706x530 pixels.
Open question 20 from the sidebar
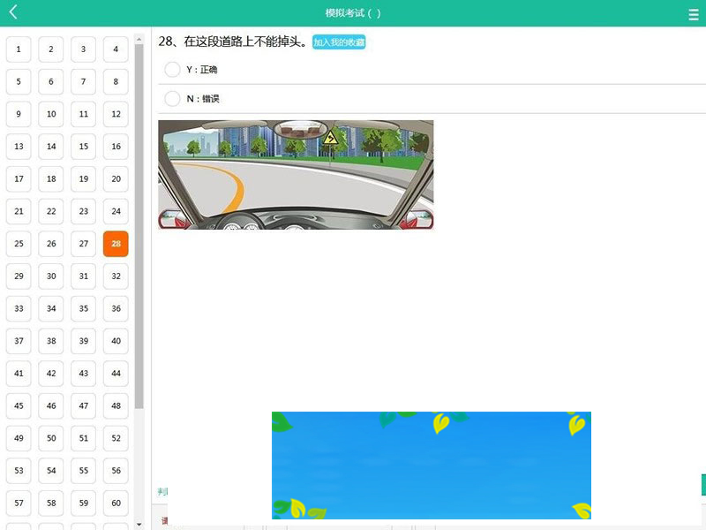pos(116,178)
